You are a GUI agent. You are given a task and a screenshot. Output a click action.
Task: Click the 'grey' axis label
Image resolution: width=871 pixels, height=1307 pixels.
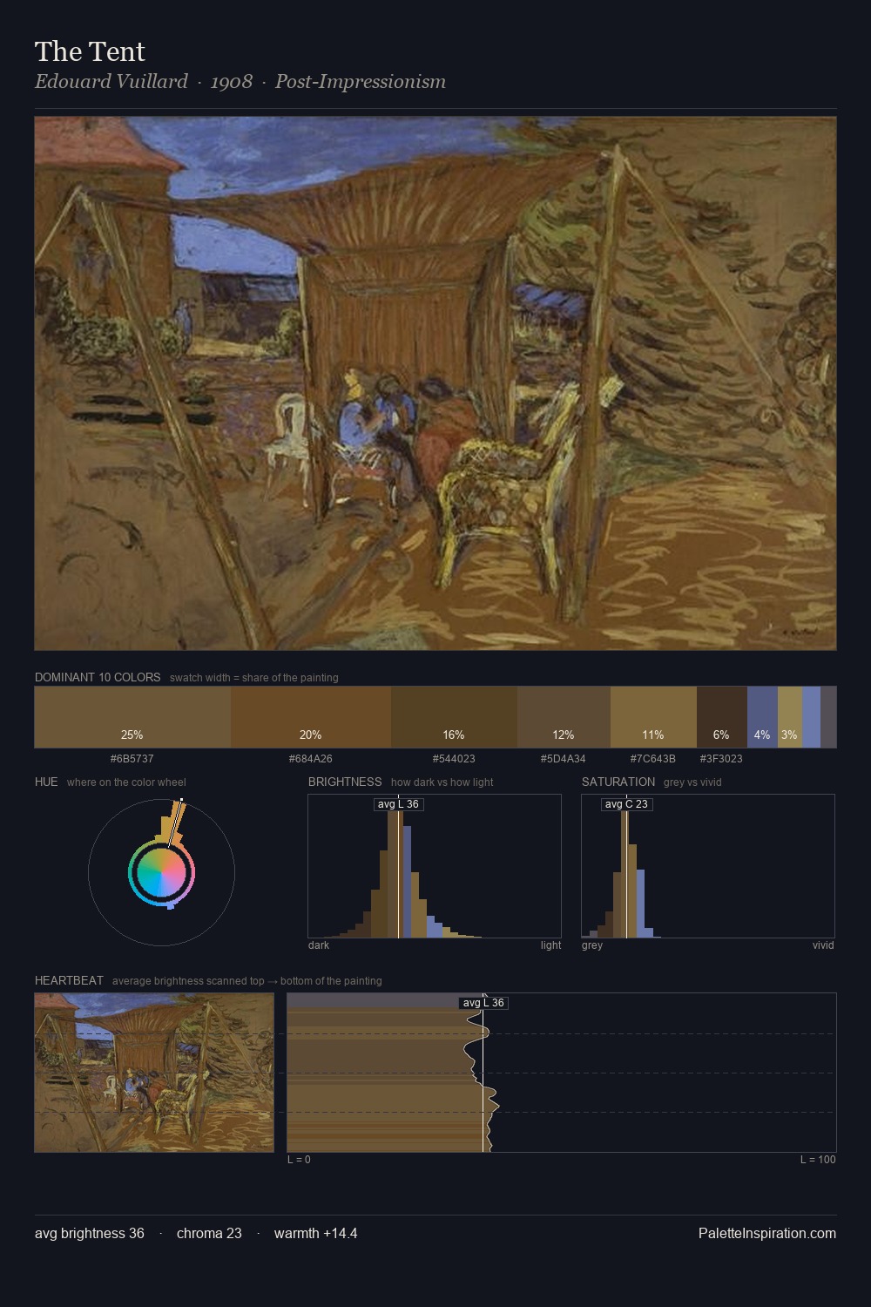pyautogui.click(x=592, y=945)
